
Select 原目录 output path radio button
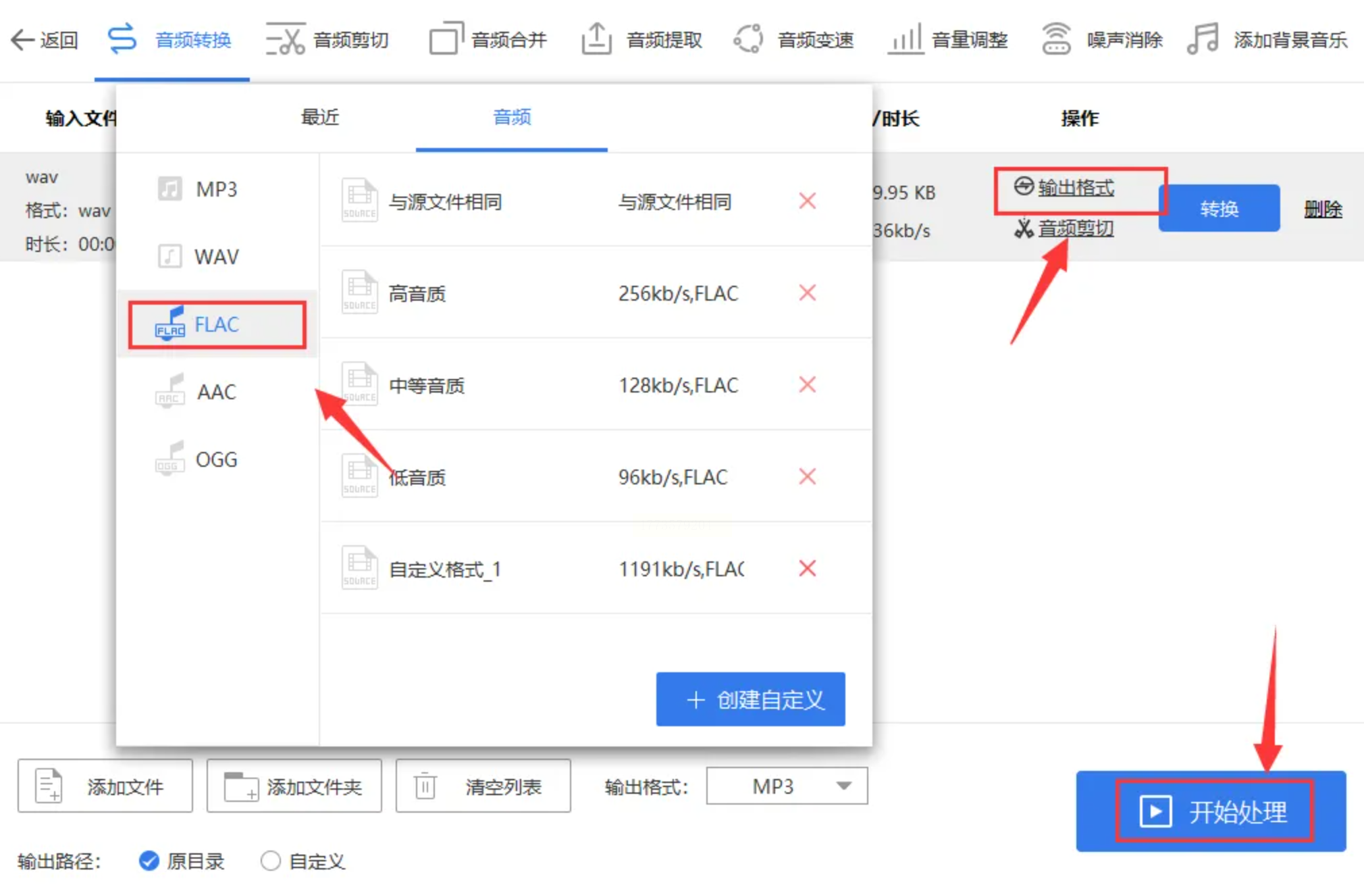[x=149, y=861]
